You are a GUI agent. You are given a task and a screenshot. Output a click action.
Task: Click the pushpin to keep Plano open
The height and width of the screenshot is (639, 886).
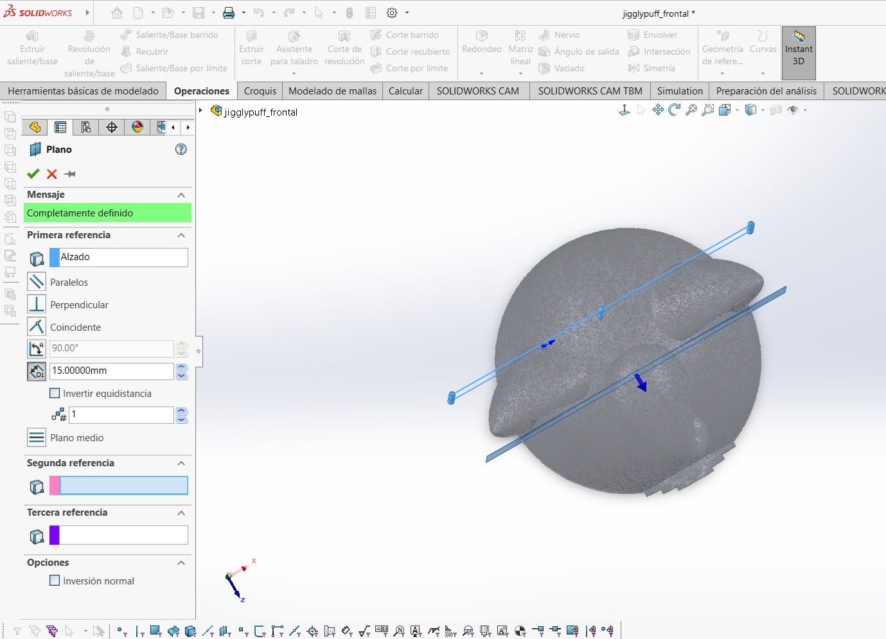[x=70, y=173]
